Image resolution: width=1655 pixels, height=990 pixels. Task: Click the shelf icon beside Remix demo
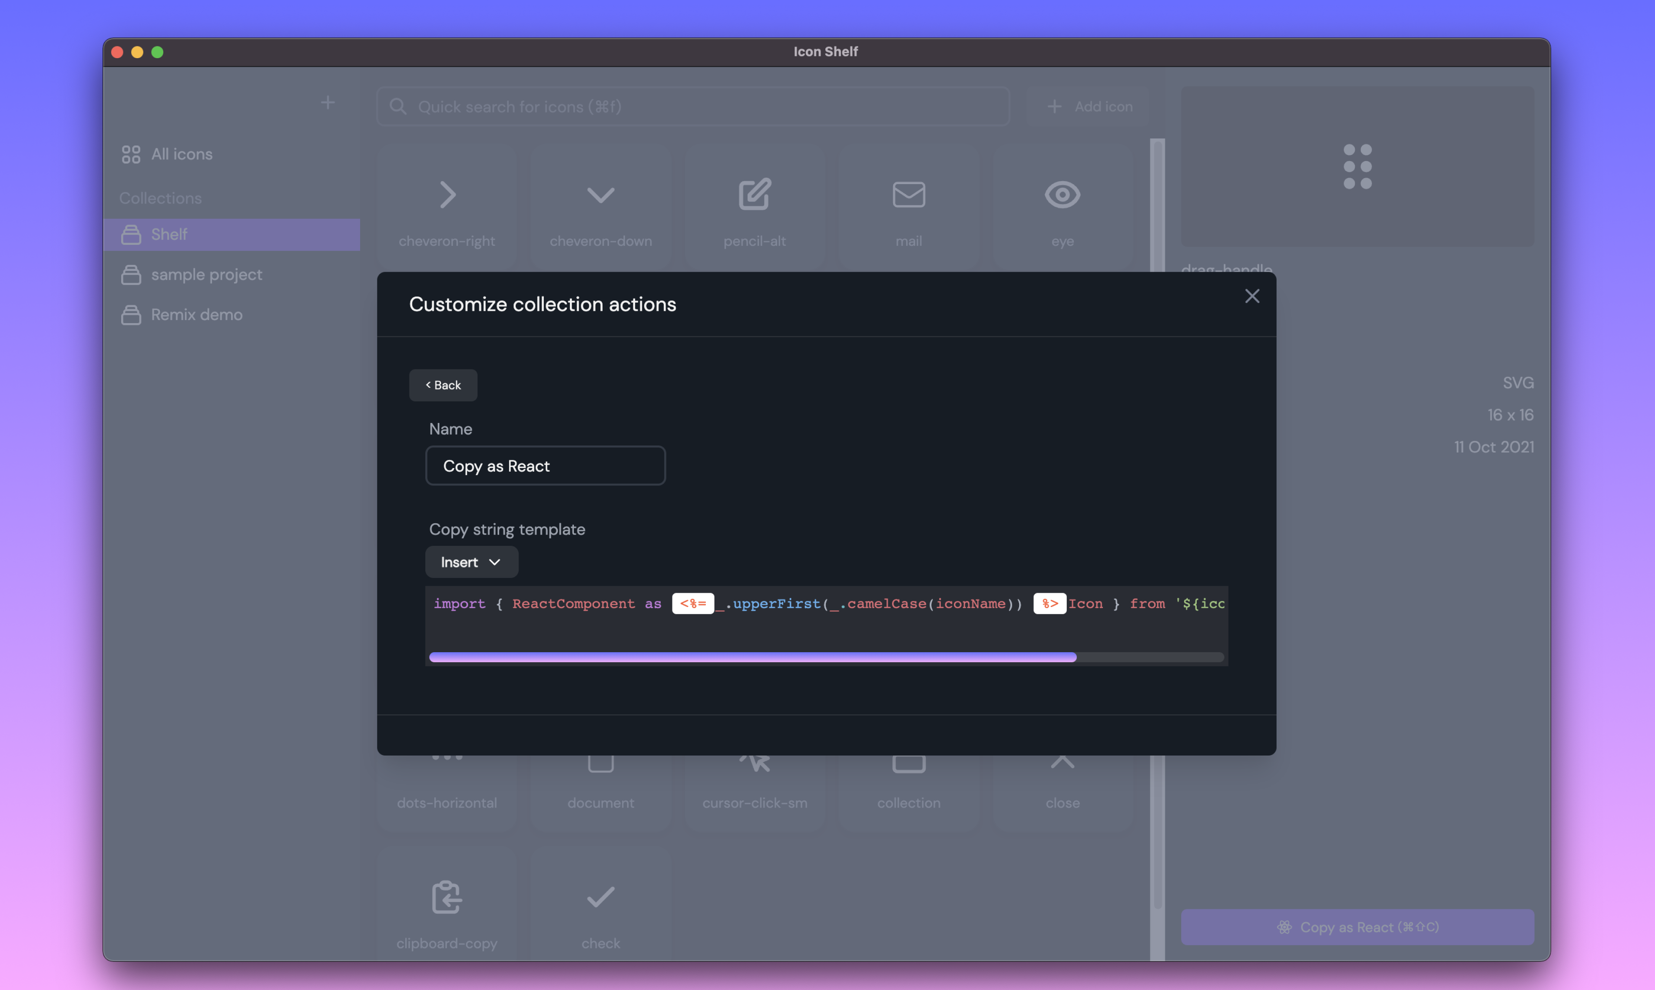(131, 315)
